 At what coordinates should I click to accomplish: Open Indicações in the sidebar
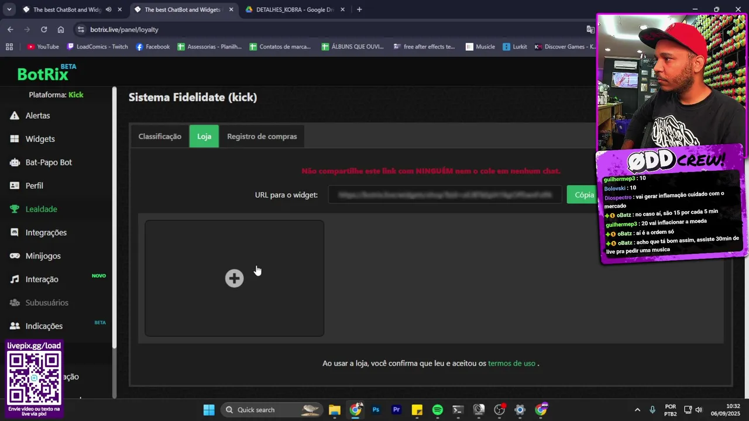[44, 326]
